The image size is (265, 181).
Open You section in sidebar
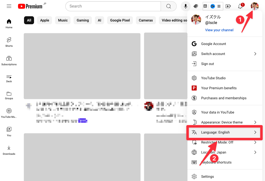click(9, 132)
